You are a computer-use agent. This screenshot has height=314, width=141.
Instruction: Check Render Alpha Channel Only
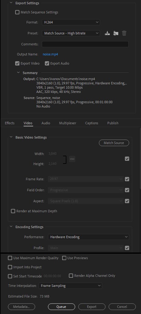[x=71, y=276]
